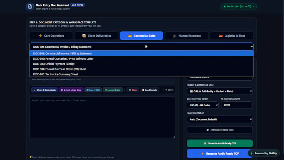This screenshot has height=160, width=284.
Task: Click into the raw text paste area
Action: point(102,117)
